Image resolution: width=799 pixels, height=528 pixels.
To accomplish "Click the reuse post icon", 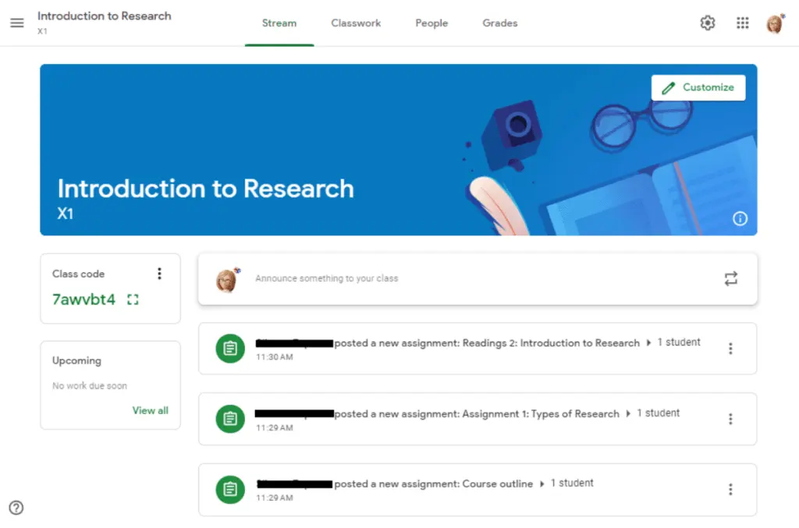I will (x=730, y=278).
